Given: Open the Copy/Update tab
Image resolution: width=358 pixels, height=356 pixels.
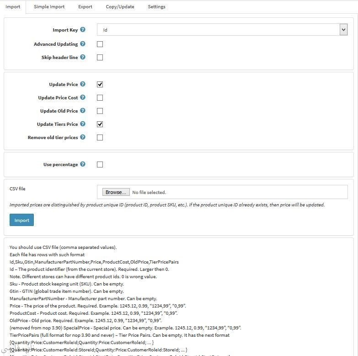Looking at the screenshot, I should (120, 7).
